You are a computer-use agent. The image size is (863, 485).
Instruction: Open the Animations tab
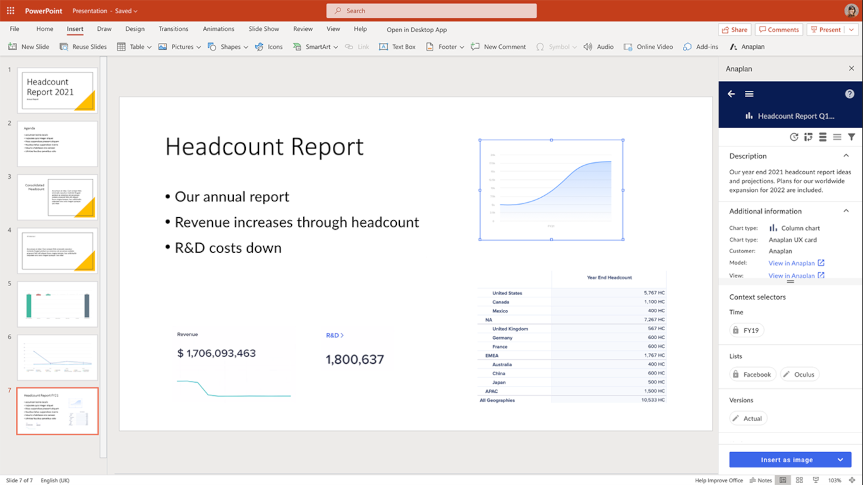[x=219, y=29]
